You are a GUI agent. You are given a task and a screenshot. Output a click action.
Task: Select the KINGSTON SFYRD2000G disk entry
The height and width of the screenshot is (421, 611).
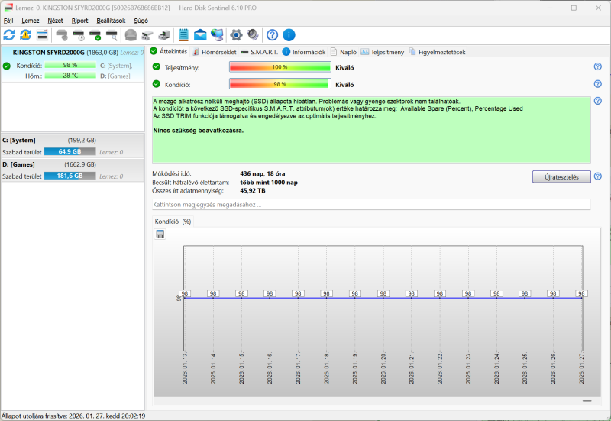(73, 64)
